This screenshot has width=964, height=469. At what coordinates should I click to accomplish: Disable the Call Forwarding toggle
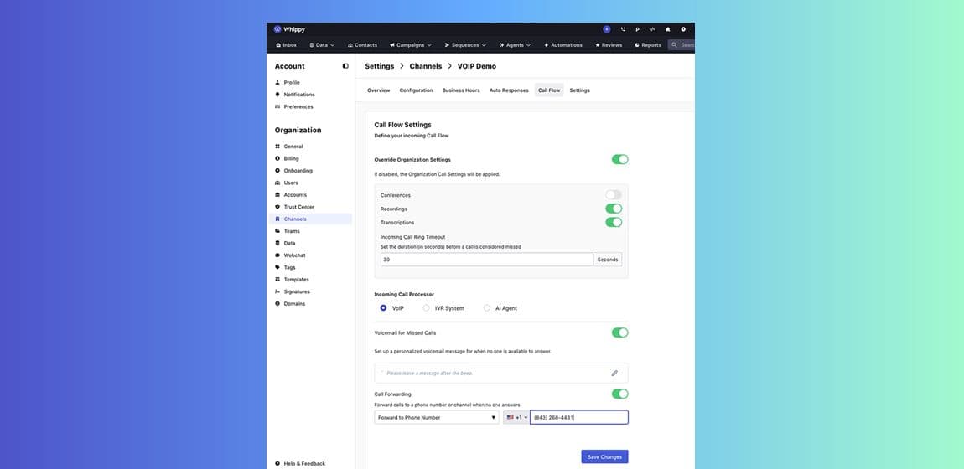click(x=619, y=394)
